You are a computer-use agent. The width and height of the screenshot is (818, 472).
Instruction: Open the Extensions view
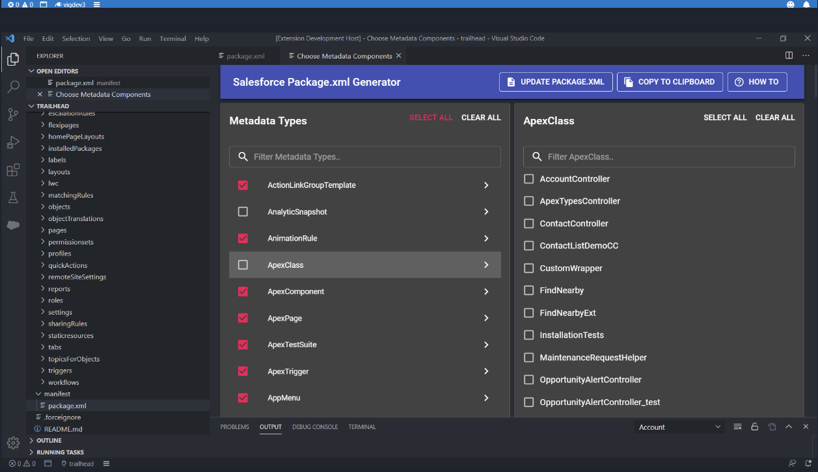(13, 170)
